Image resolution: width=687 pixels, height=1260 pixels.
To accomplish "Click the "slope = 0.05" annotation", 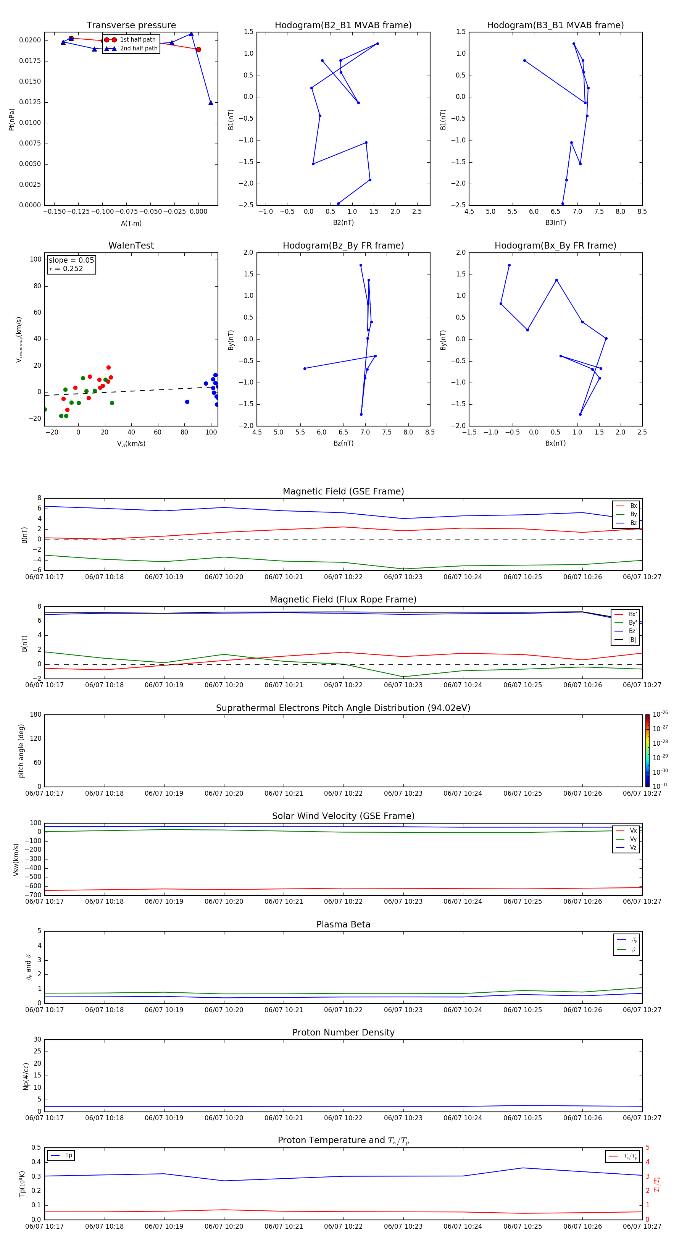I will click(x=71, y=260).
